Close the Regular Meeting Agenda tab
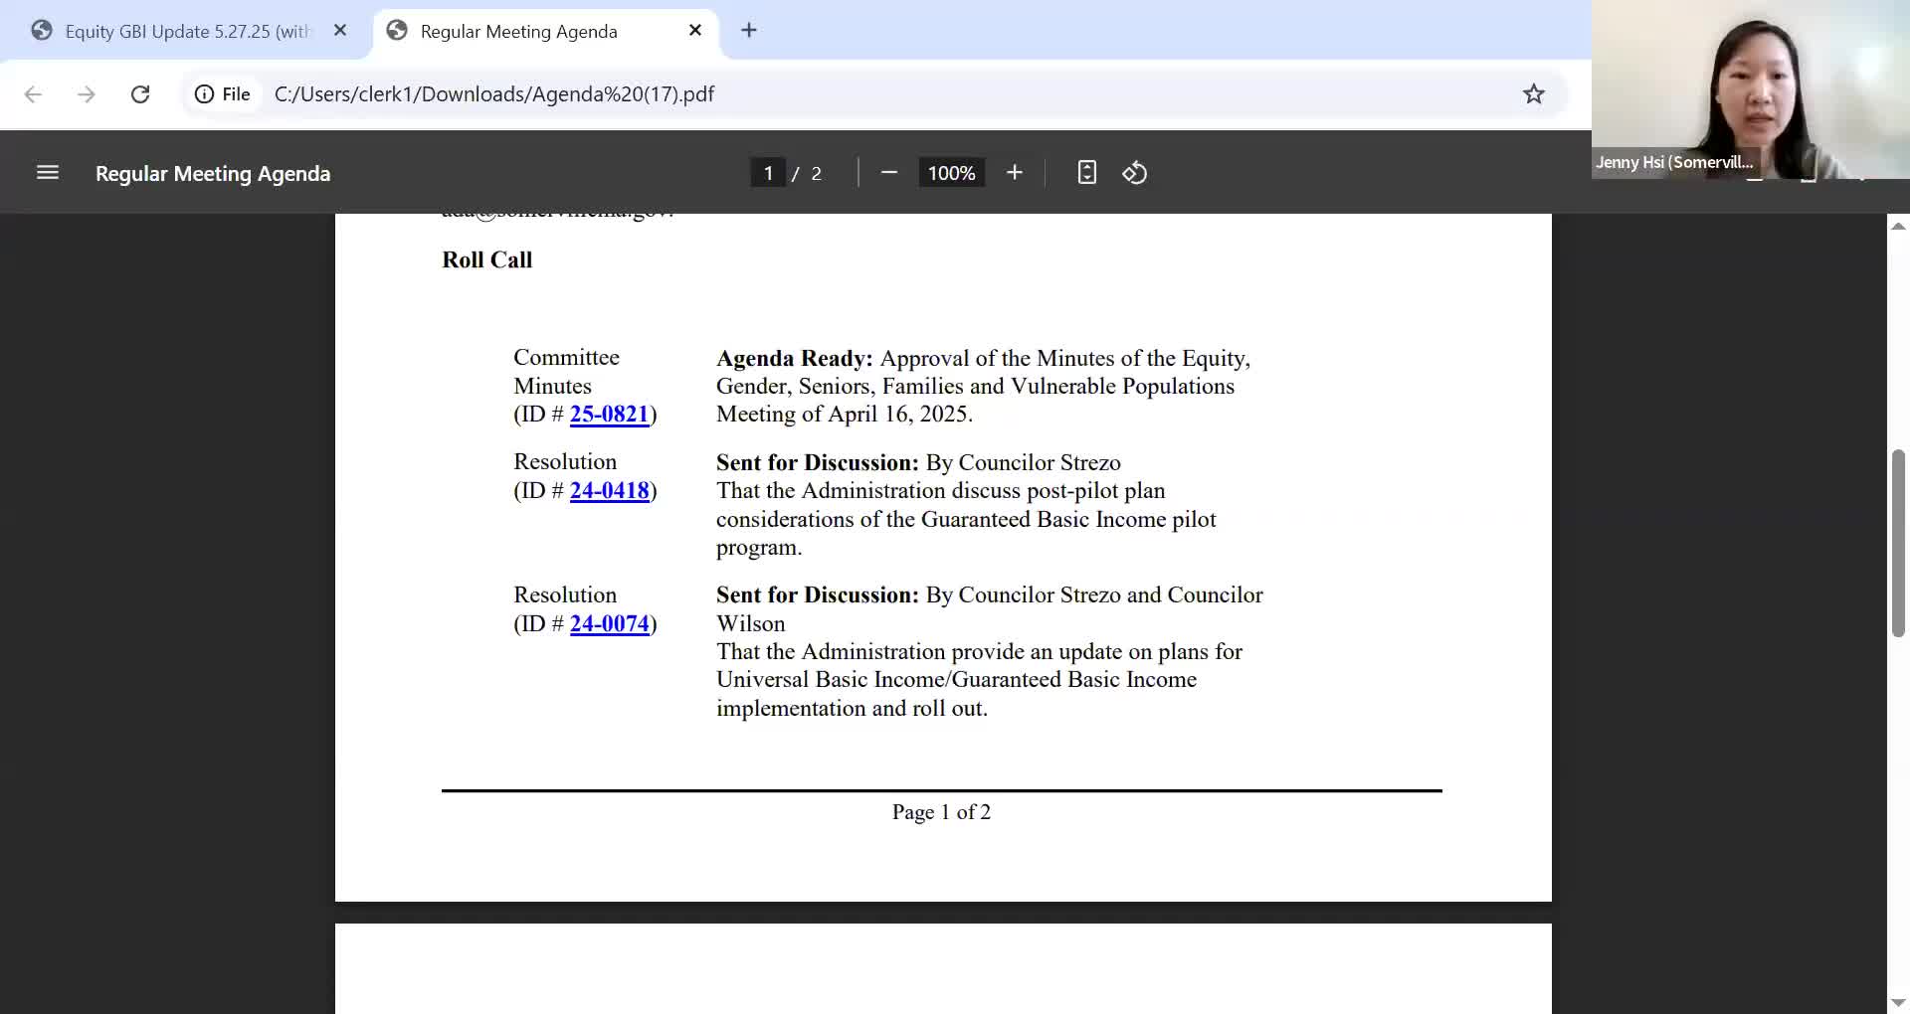The height and width of the screenshot is (1014, 1910). 695,31
